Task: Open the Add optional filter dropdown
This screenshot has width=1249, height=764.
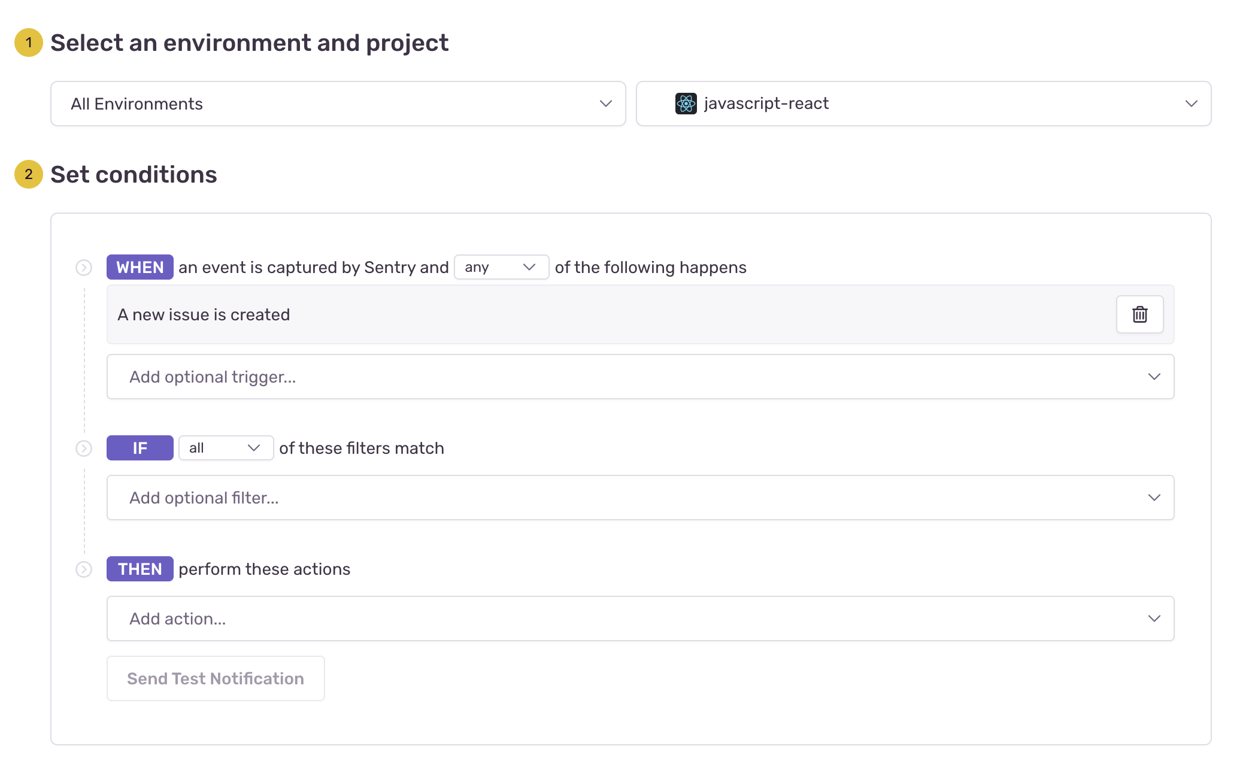Action: tap(639, 498)
